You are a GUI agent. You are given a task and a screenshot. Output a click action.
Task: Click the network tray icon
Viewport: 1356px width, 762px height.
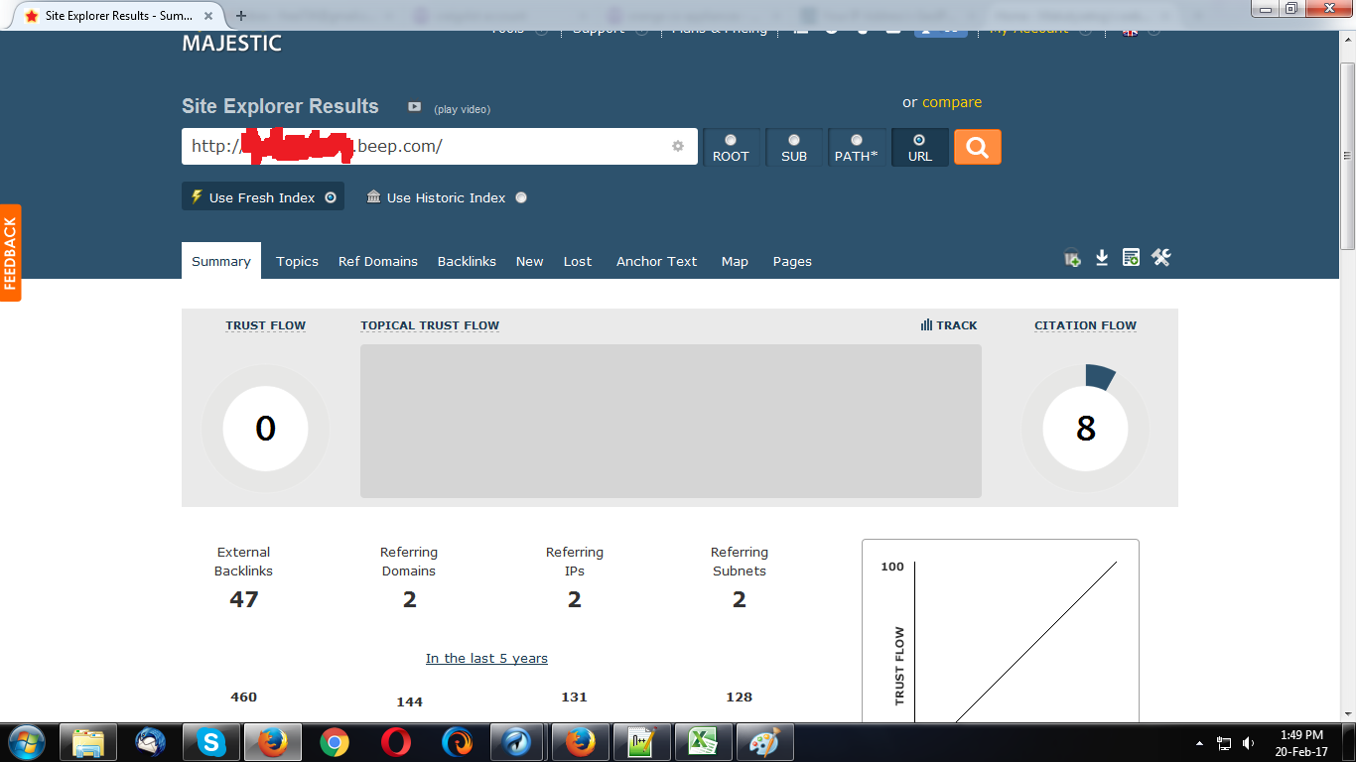point(1224,743)
